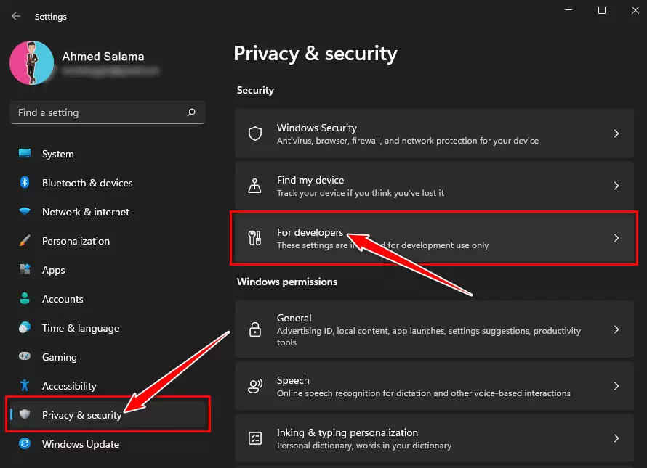
Task: Go to Bluetooth & devices
Action: click(x=108, y=183)
